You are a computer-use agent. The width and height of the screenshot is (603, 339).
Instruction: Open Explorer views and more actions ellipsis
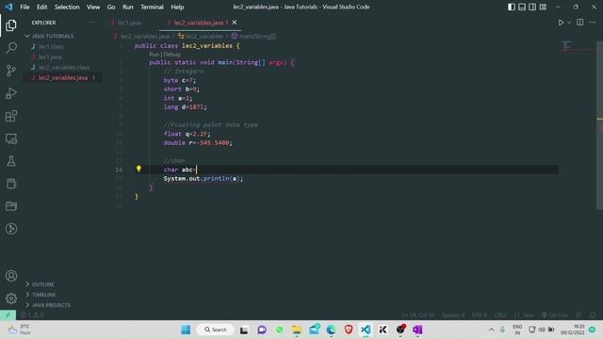[91, 23]
